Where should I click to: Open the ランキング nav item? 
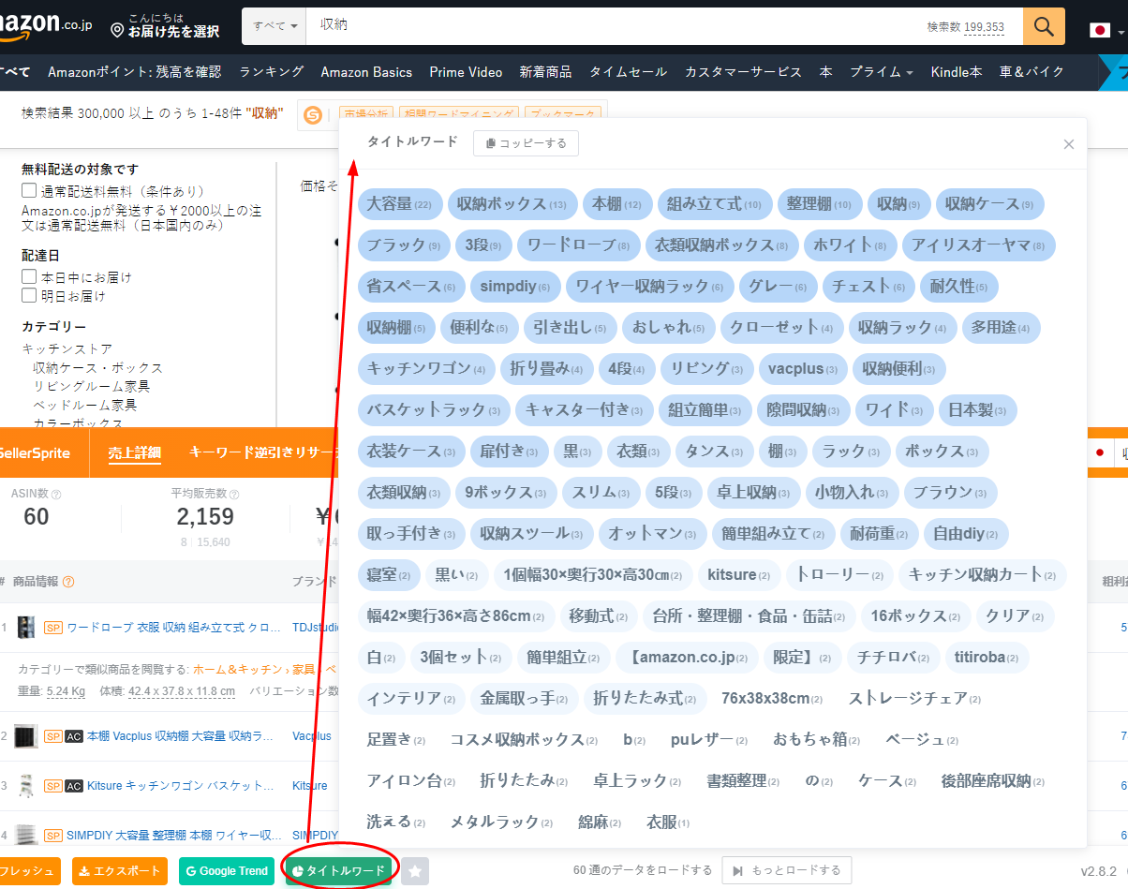[x=272, y=72]
